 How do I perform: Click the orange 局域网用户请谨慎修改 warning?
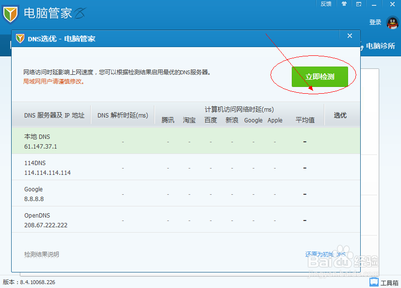coord(54,81)
